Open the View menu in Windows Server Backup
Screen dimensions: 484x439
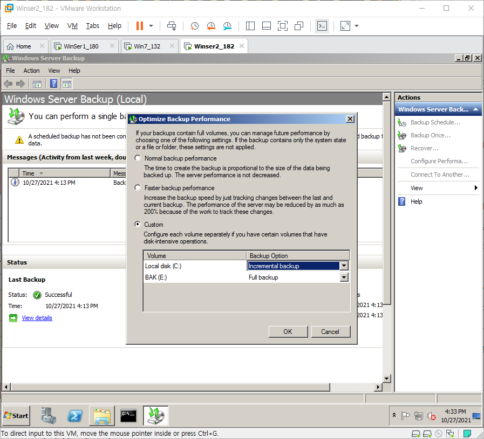pyautogui.click(x=54, y=71)
